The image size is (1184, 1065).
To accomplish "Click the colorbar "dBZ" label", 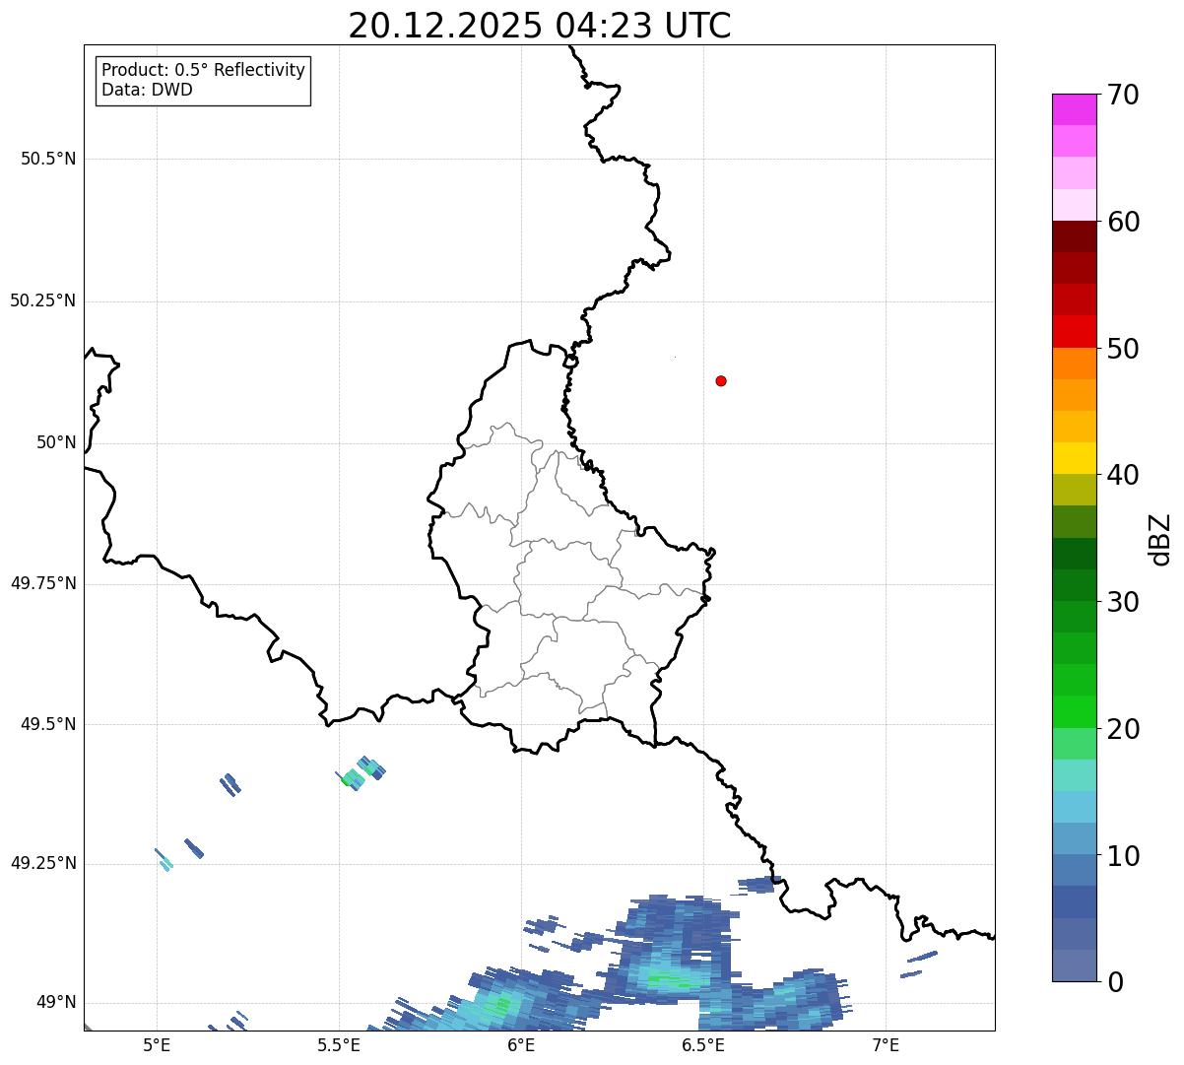I will pyautogui.click(x=1160, y=539).
